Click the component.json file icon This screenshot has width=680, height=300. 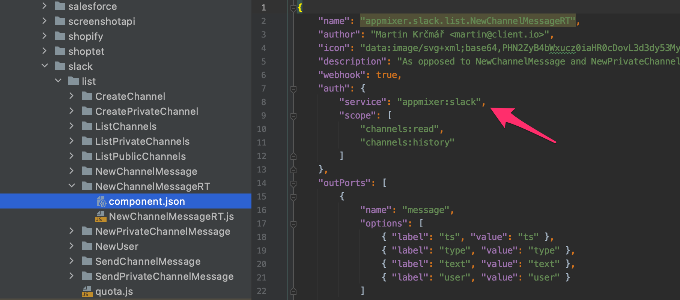pos(101,201)
